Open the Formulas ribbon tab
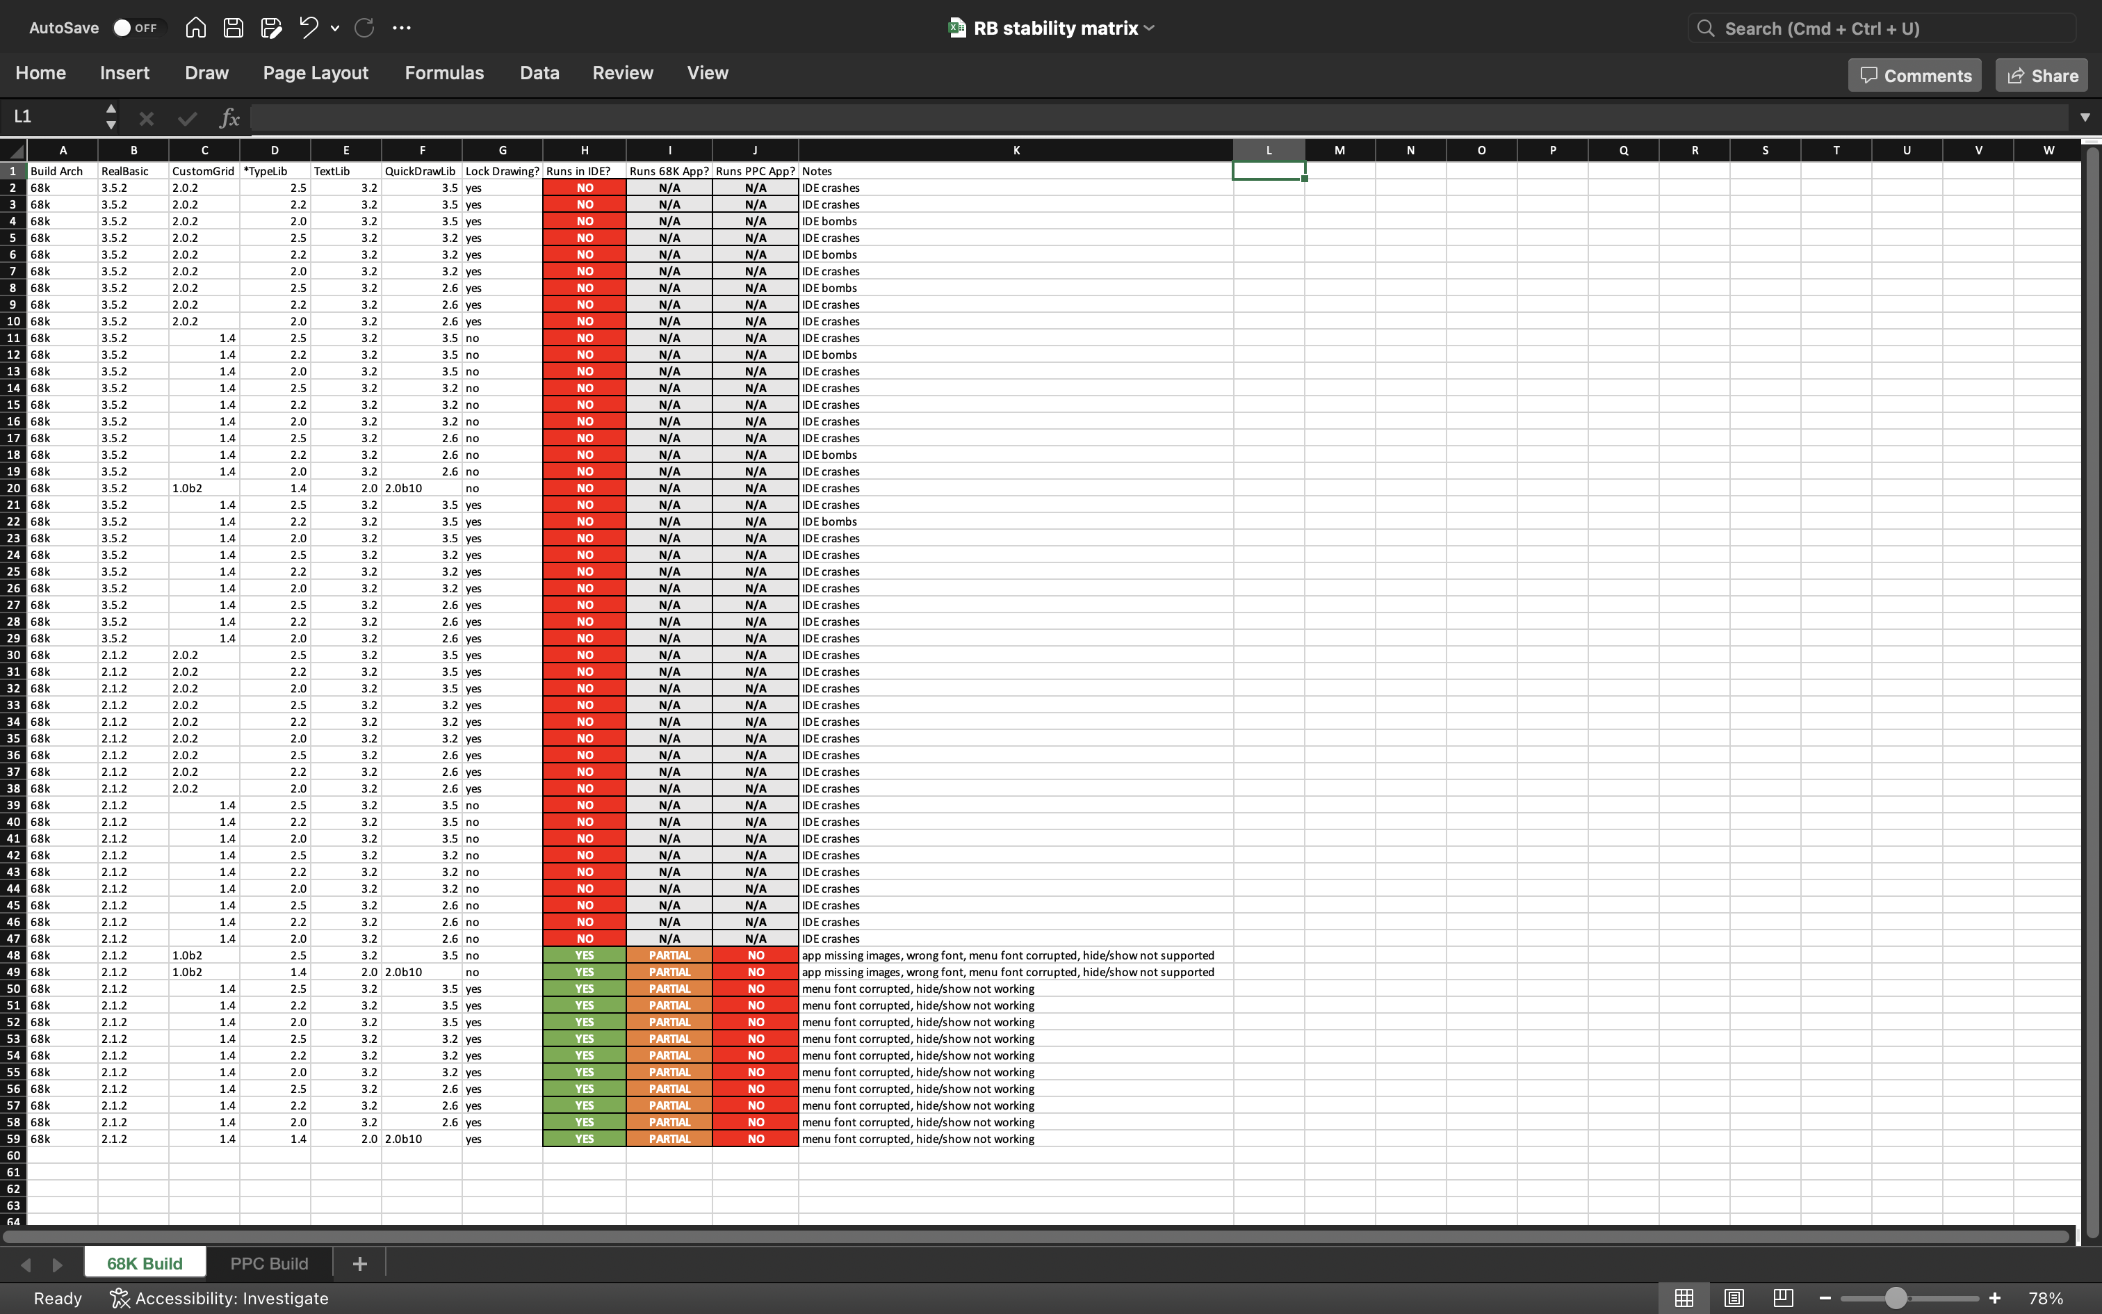The image size is (2102, 1314). [444, 73]
